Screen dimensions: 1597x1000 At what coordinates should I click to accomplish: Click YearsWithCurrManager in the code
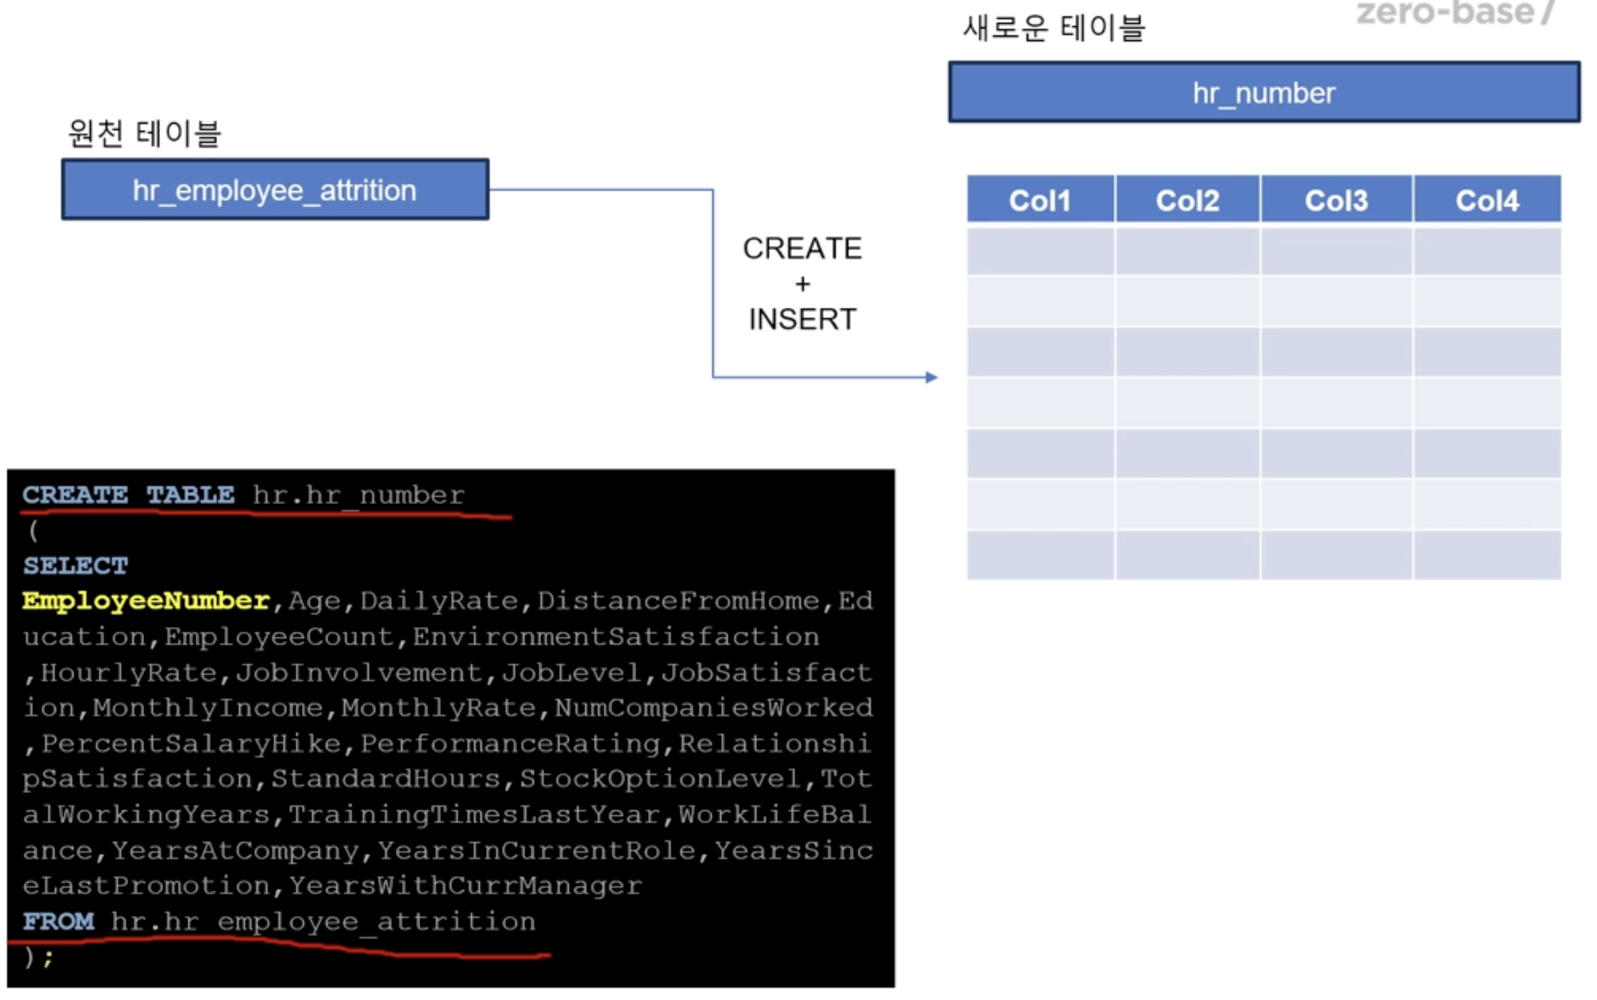465,886
